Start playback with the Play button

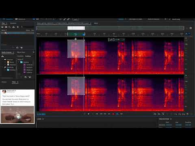pos(89,114)
